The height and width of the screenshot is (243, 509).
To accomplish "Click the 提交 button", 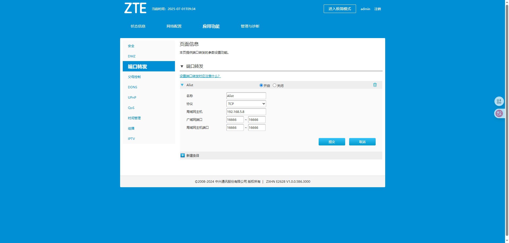I will tap(332, 142).
